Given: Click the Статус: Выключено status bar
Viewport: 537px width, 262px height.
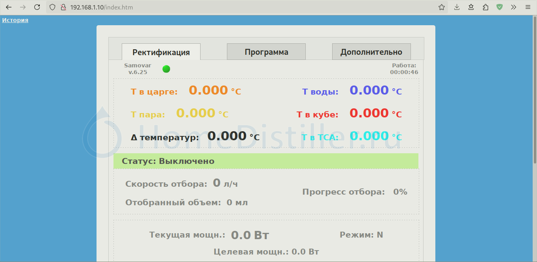Looking at the screenshot, I should 266,161.
